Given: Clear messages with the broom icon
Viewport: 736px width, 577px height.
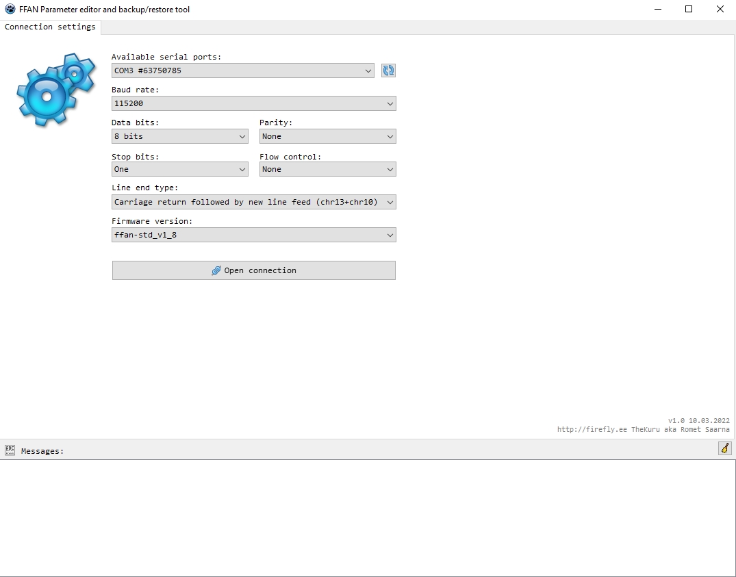Looking at the screenshot, I should (724, 448).
